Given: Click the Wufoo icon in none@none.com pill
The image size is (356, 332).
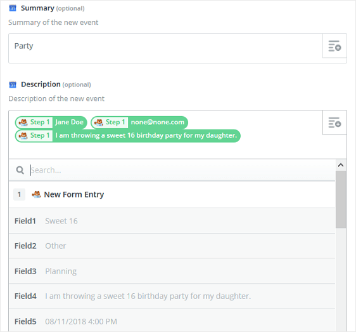Looking at the screenshot, I should click(99, 122).
